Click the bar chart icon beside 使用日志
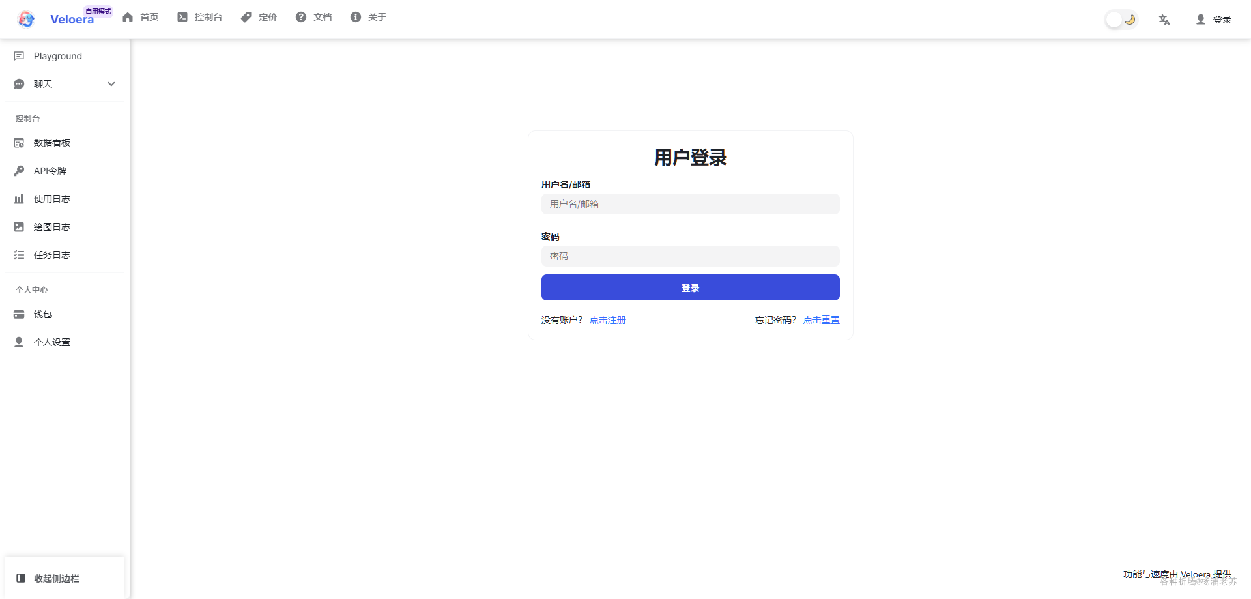This screenshot has height=599, width=1251. point(19,199)
